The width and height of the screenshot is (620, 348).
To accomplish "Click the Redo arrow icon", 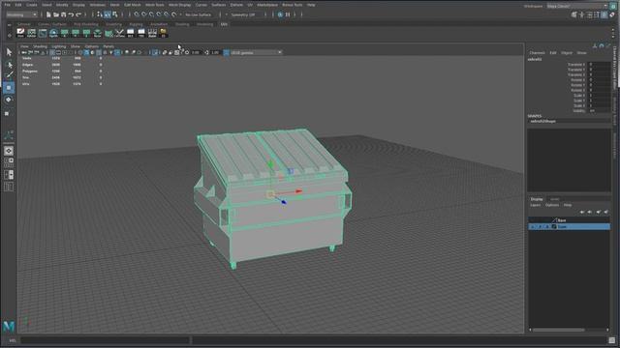I will coord(78,14).
